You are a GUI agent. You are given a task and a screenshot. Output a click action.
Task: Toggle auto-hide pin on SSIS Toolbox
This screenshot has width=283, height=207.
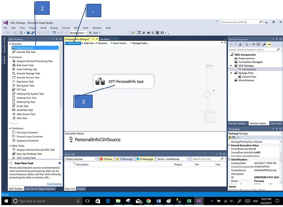coord(57,39)
